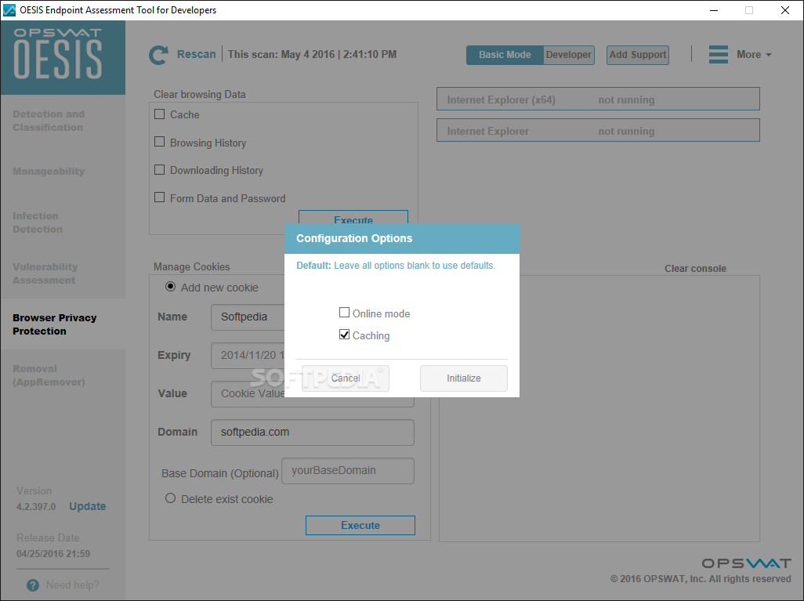Viewport: 804px width, 601px height.
Task: Click the Update link
Action: (88, 506)
